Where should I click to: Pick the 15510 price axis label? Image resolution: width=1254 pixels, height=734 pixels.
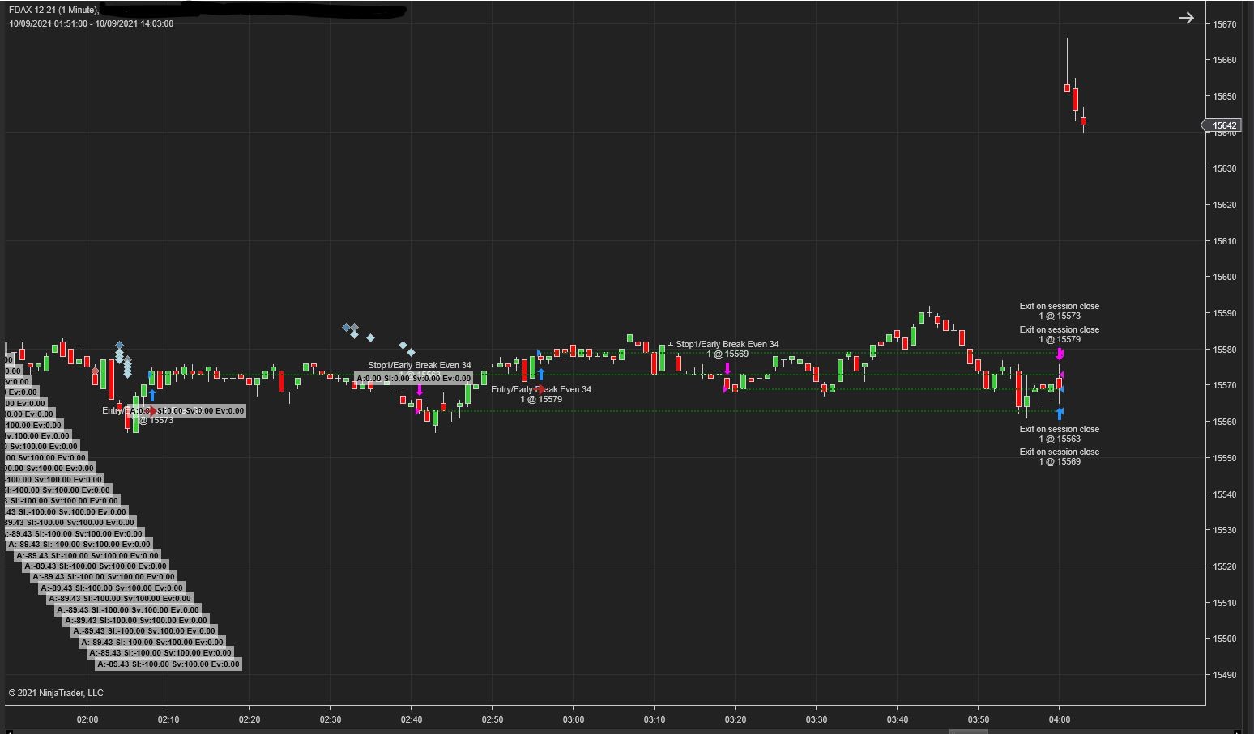[1225, 603]
